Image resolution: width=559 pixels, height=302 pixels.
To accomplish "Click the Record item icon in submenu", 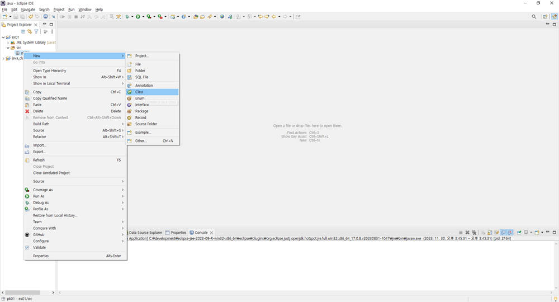I will 130,117.
